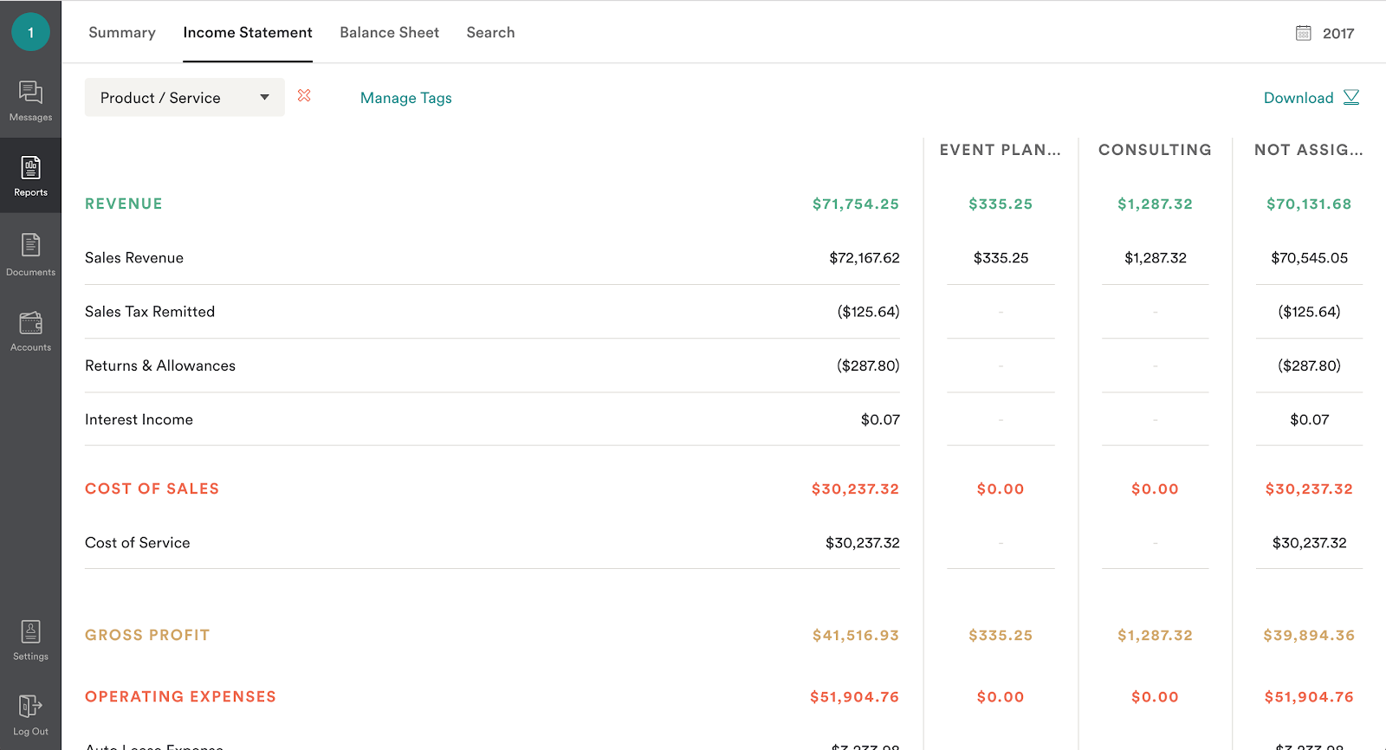This screenshot has width=1386, height=750.
Task: Click Event Planning gross profit $335.25
Action: (x=1001, y=635)
